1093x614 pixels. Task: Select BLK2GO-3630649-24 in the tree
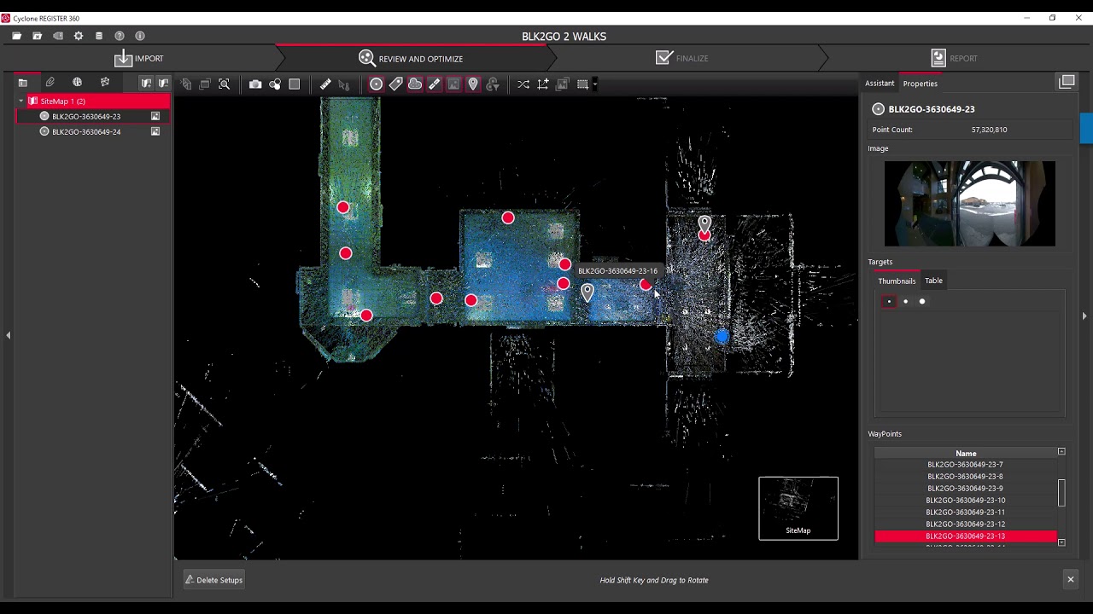[86, 131]
